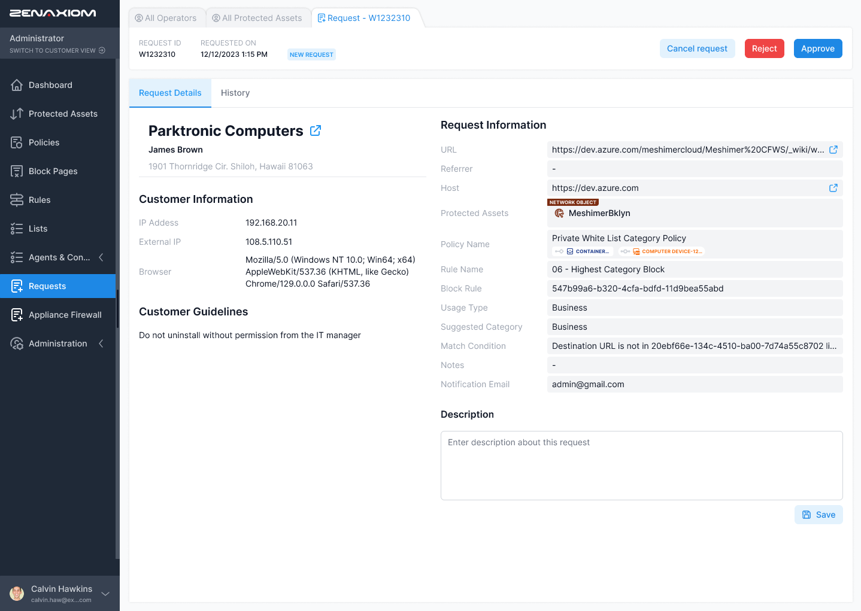
Task: Click the switch to customer view arrow icon
Action: coord(102,50)
